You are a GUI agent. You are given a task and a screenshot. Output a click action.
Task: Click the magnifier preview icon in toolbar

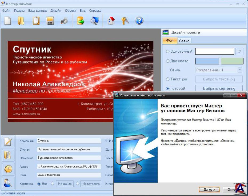[94, 21]
